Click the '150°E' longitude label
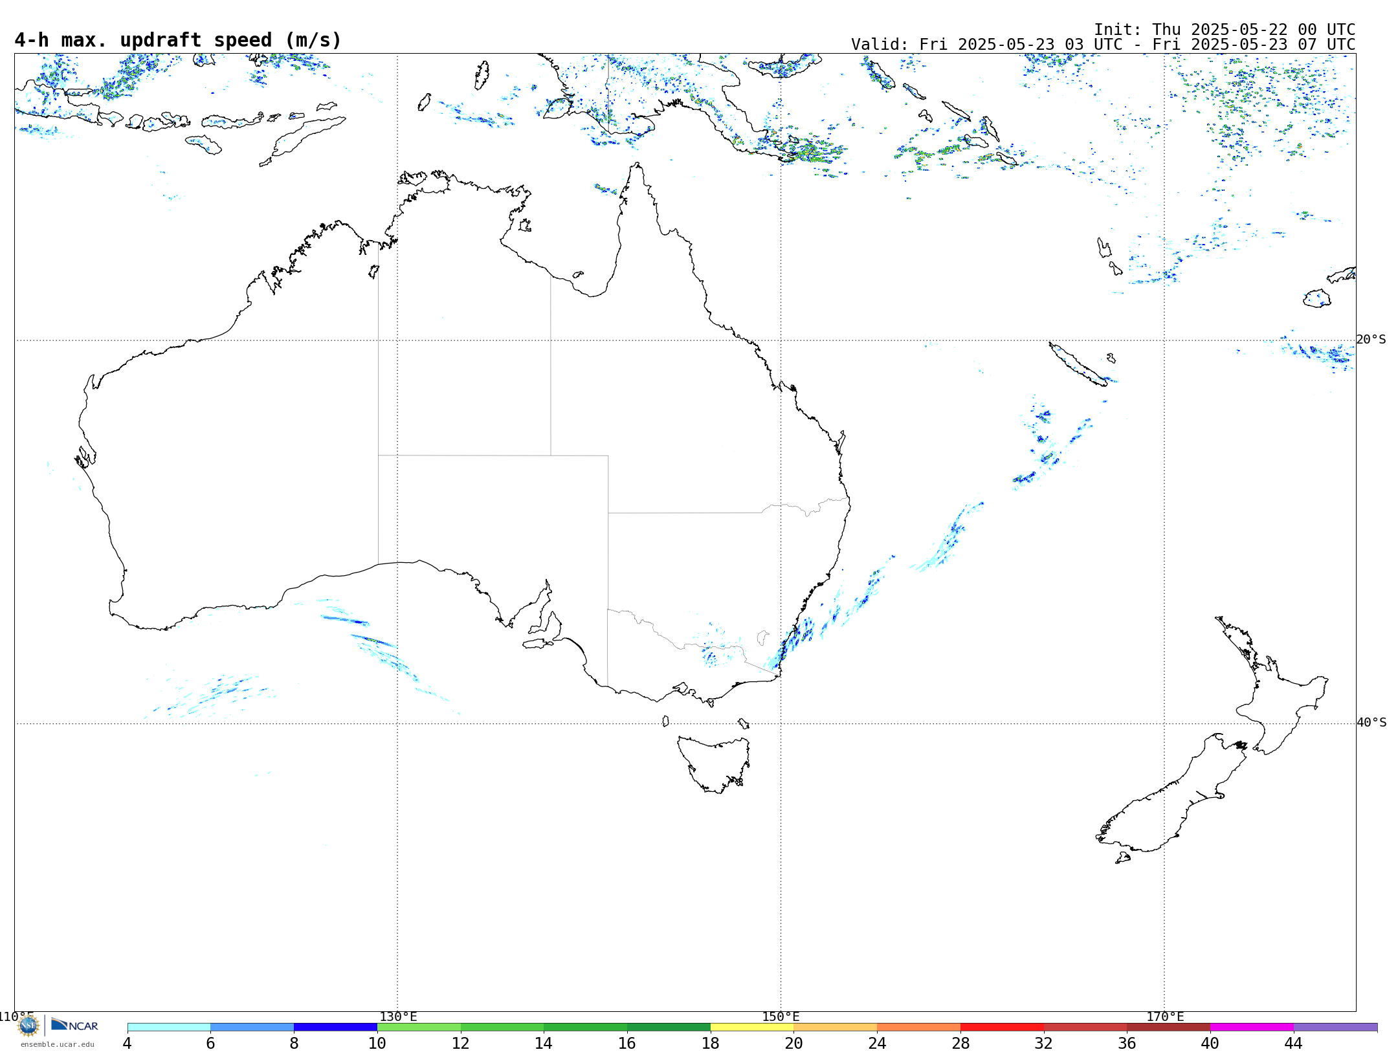Image resolution: width=1398 pixels, height=1052 pixels. pyautogui.click(x=781, y=1017)
